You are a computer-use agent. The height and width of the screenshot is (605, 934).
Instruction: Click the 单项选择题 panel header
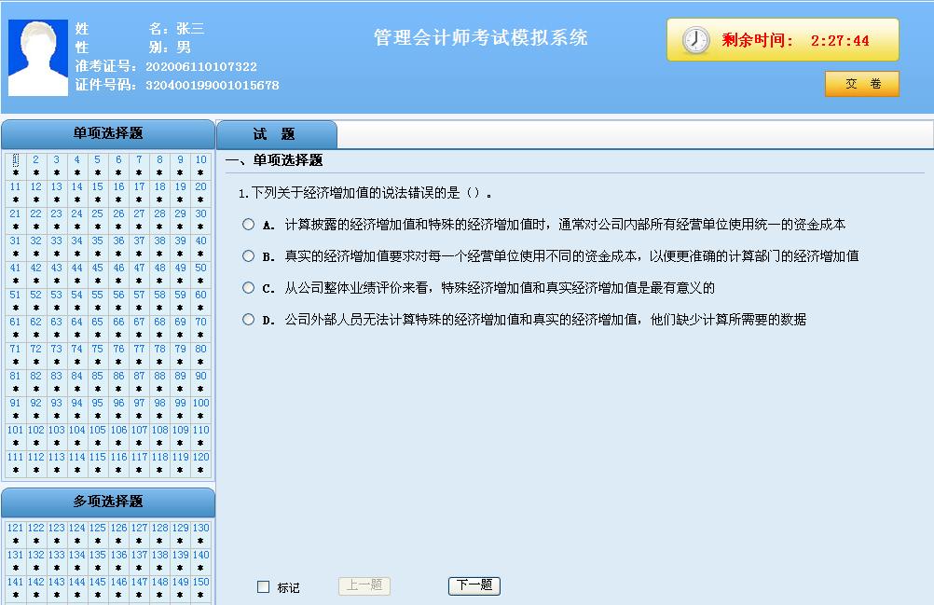(x=108, y=133)
